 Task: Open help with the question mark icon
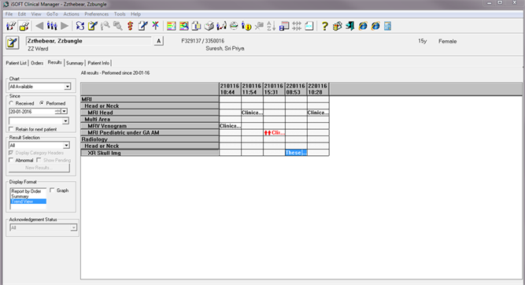(x=324, y=26)
